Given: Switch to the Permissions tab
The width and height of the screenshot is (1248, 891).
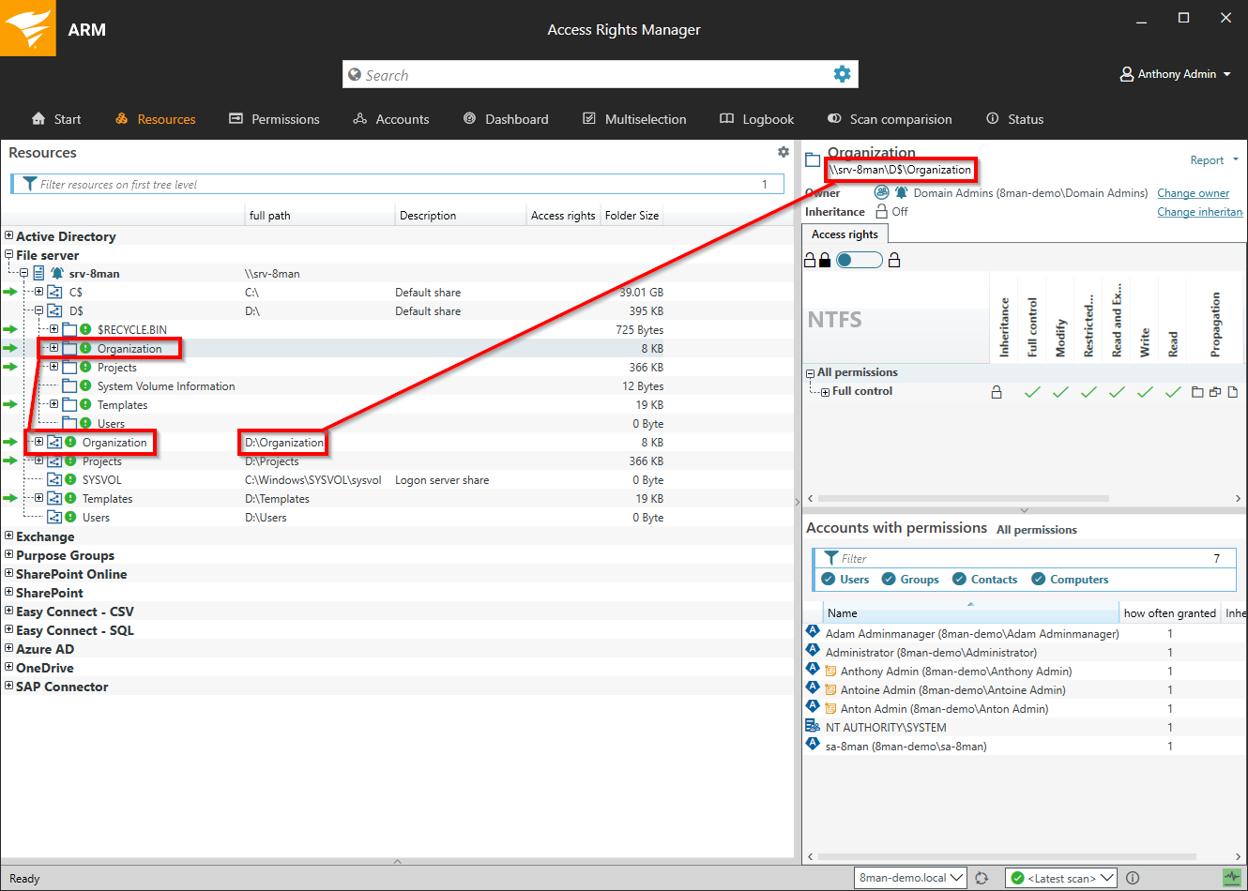Looking at the screenshot, I should pos(274,119).
